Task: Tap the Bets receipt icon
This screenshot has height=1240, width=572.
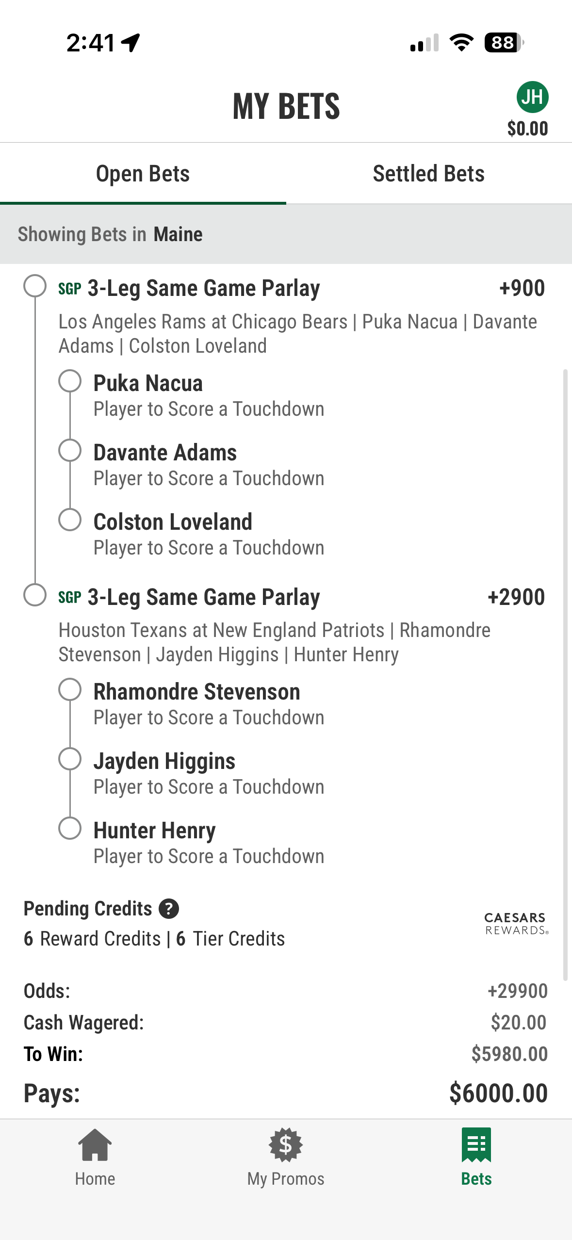Action: (476, 1145)
